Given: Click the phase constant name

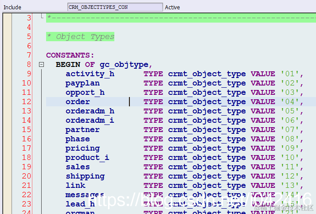Looking at the screenshot, I should click(x=78, y=139).
